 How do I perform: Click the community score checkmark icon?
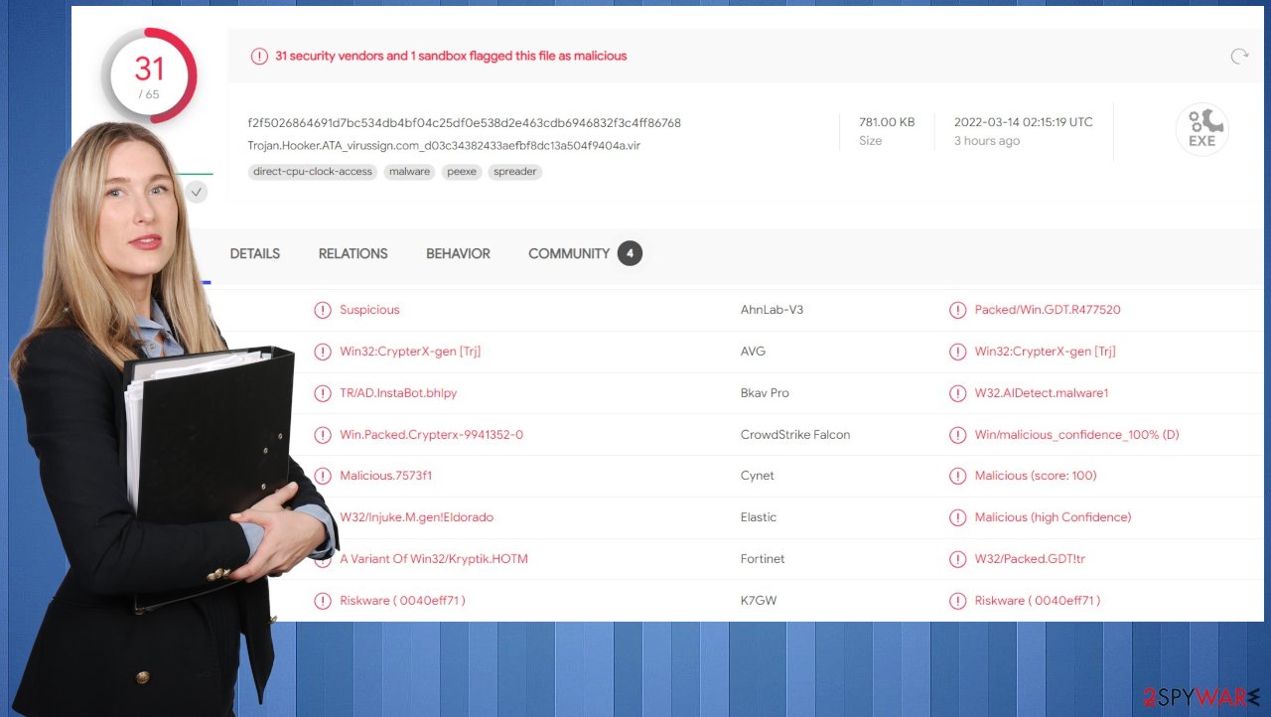point(197,192)
